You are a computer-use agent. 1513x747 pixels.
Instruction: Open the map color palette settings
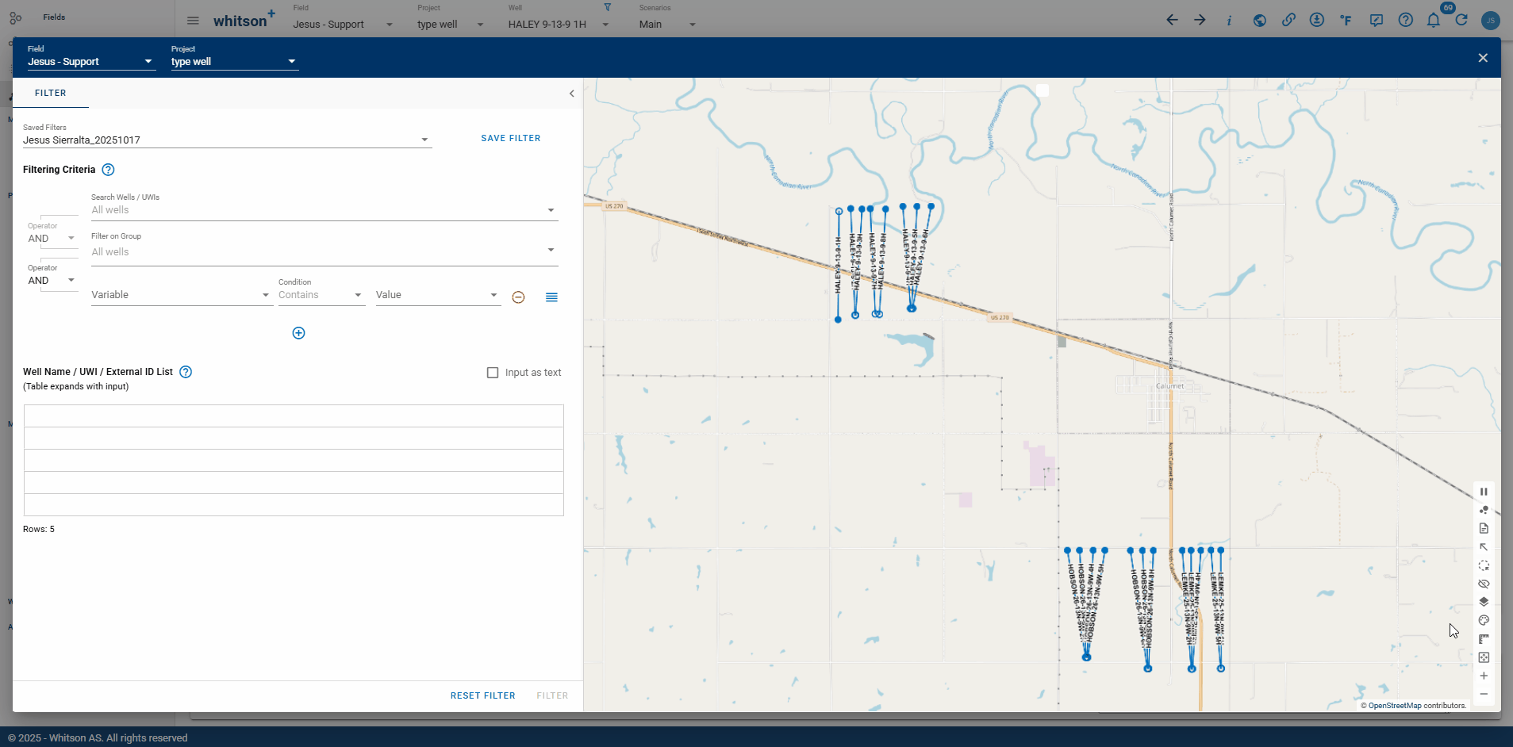click(1484, 621)
